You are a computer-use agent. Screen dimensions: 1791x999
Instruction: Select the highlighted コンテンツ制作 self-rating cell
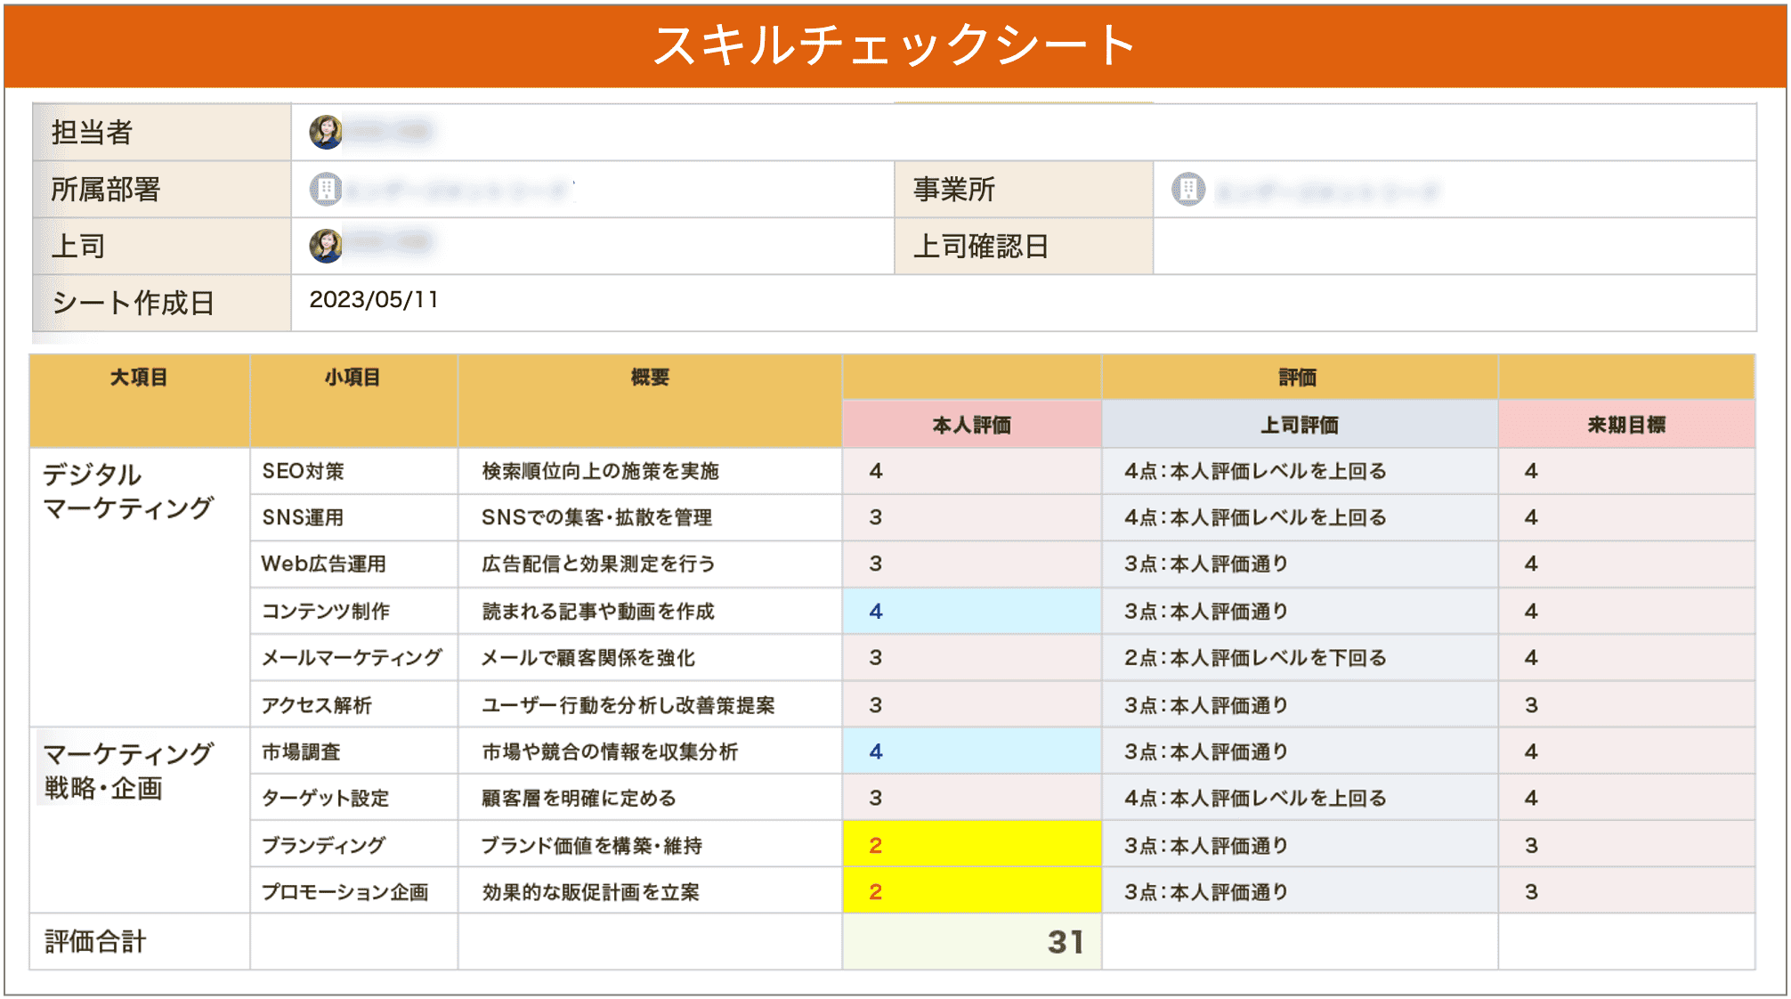(971, 612)
